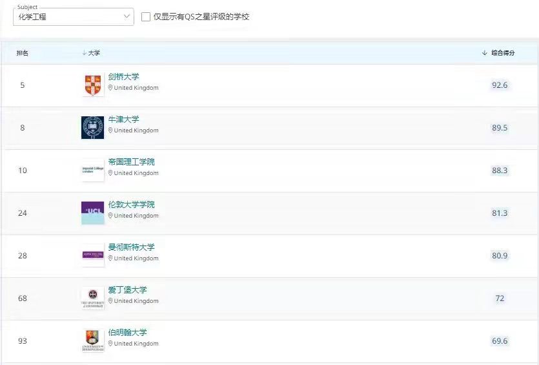Select the score 69.6 for 伯明翰大学
The image size is (539, 365).
[500, 341]
